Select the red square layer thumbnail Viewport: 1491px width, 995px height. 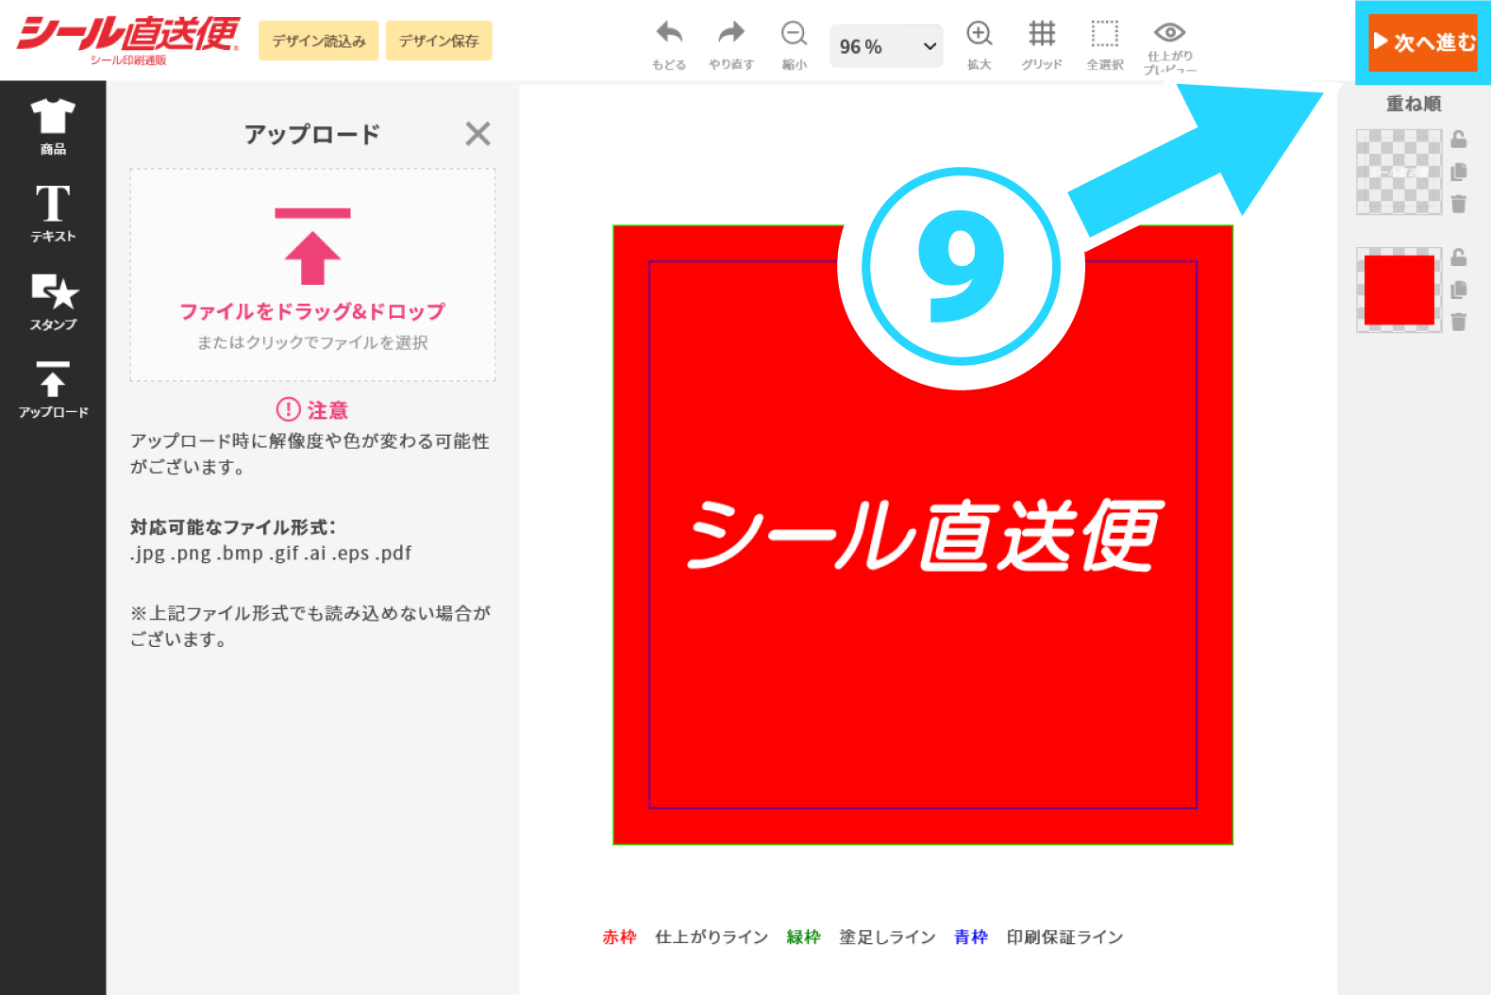[1399, 290]
